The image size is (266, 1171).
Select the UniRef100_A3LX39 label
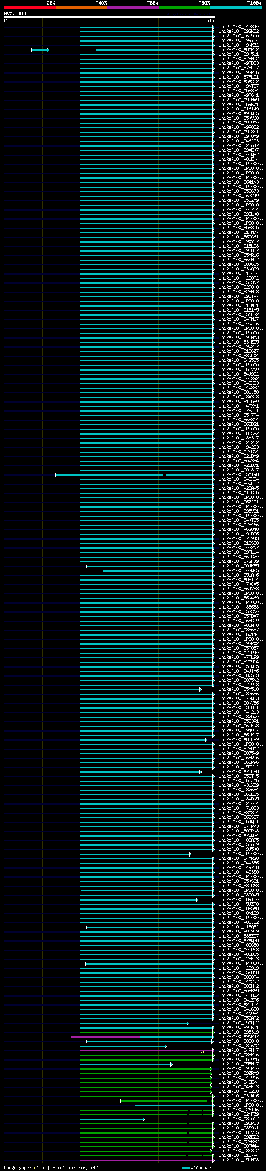(239, 786)
